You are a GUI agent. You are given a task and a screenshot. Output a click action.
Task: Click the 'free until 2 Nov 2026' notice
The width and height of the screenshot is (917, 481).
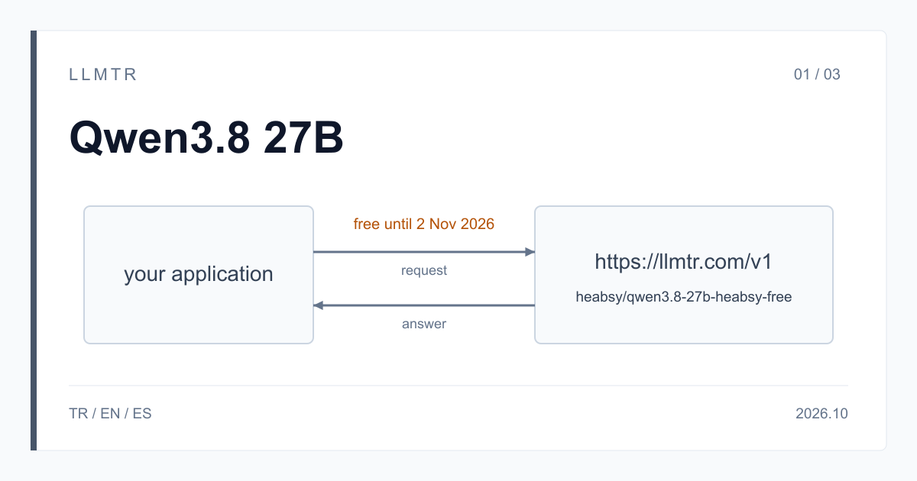coord(424,224)
